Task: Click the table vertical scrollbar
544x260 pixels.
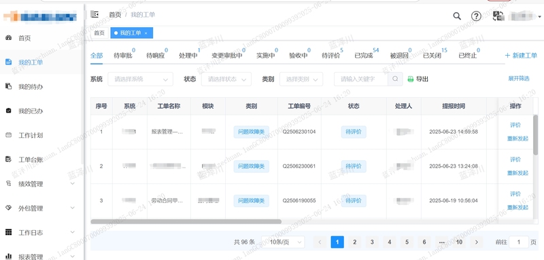Action: coord(535,134)
